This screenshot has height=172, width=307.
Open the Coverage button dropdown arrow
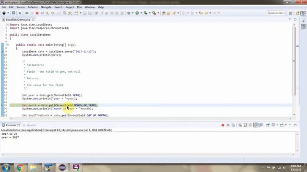[150, 13]
